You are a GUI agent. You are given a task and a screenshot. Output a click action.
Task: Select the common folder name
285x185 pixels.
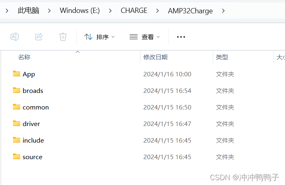tap(36, 107)
